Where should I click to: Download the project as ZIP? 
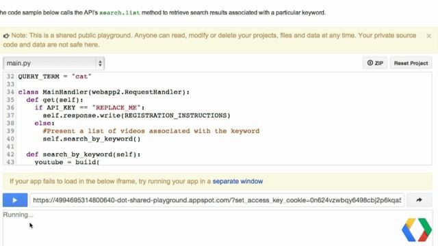375,63
